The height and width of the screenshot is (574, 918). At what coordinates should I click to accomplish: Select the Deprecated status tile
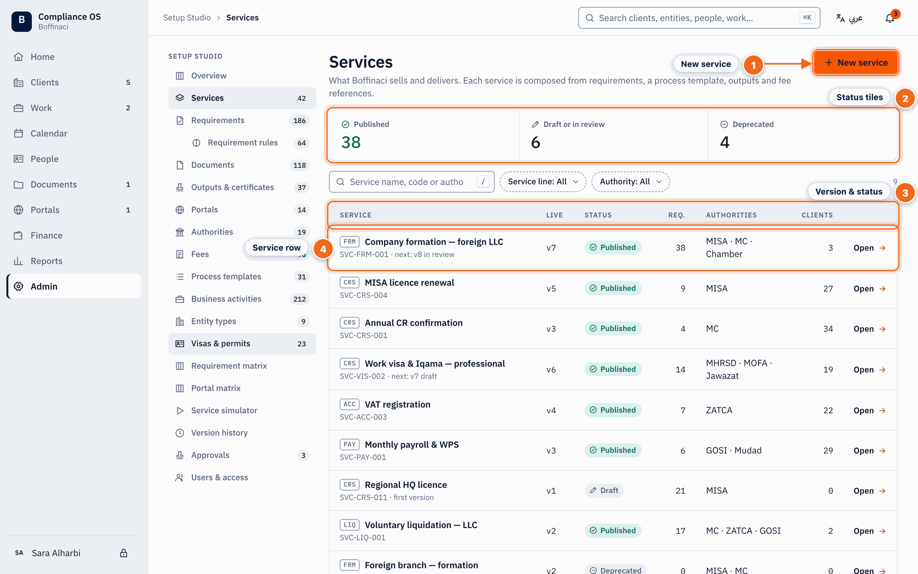click(x=802, y=135)
